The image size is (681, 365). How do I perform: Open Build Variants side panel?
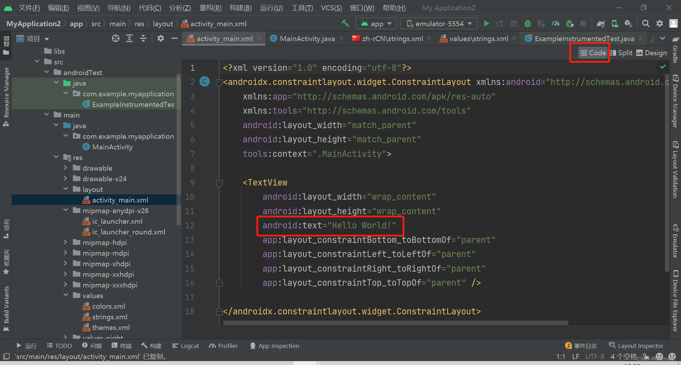6,308
